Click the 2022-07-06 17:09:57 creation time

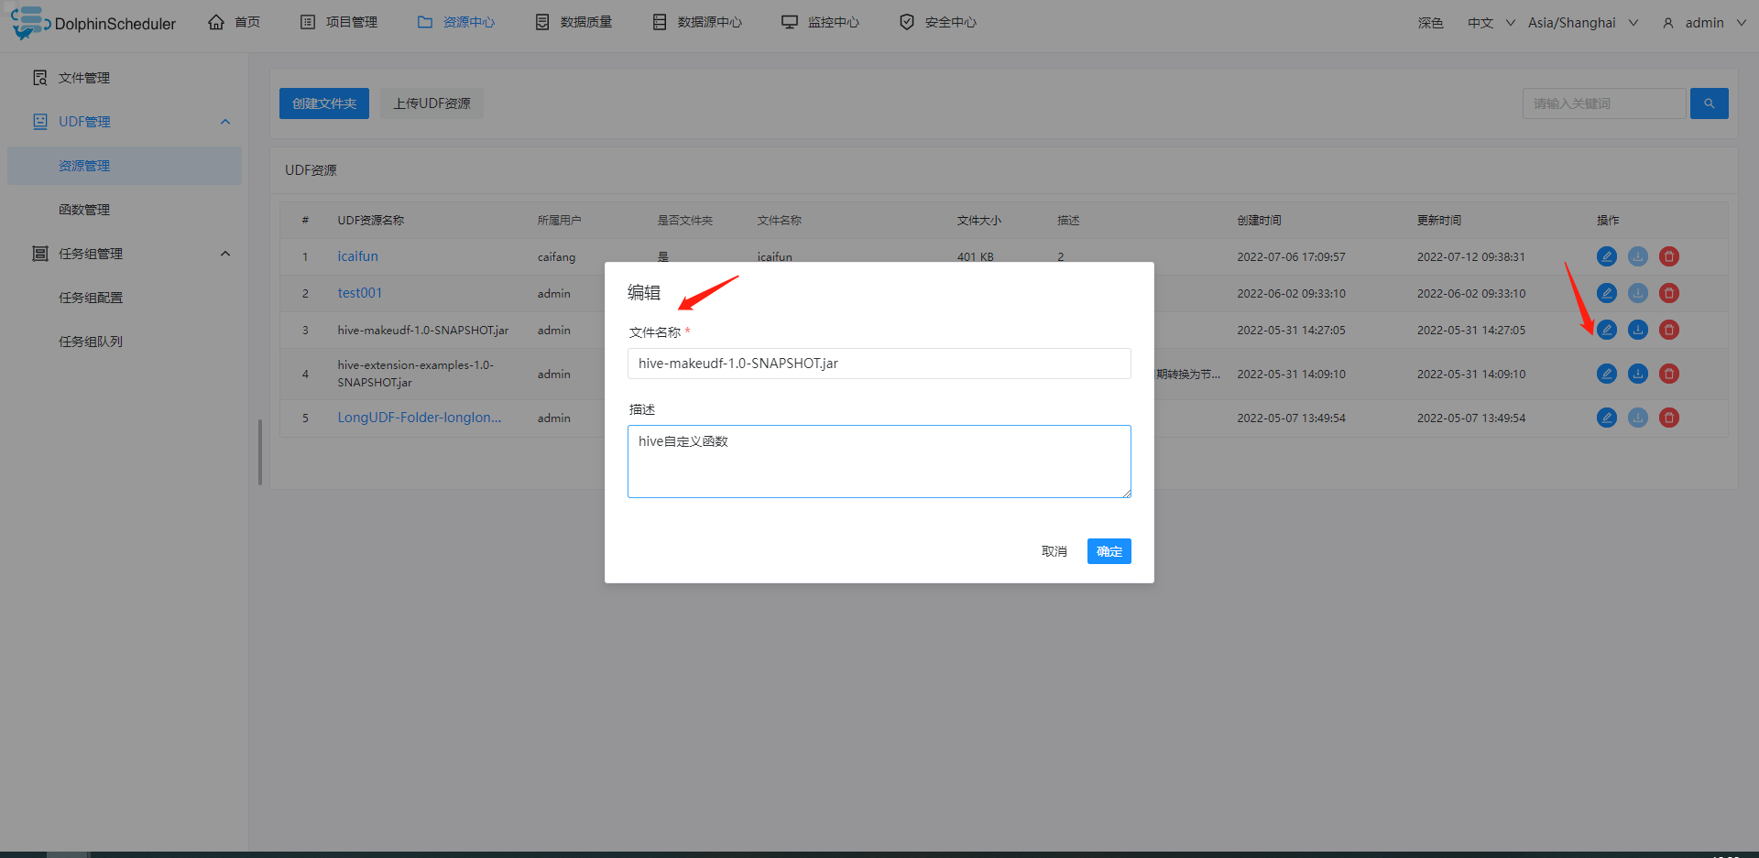[1291, 256]
